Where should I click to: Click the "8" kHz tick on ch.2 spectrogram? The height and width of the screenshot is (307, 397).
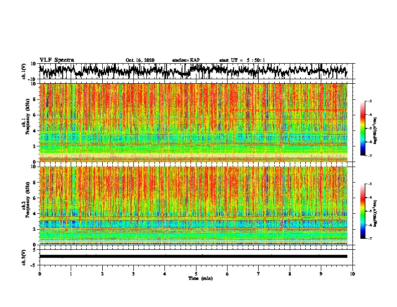[35, 183]
